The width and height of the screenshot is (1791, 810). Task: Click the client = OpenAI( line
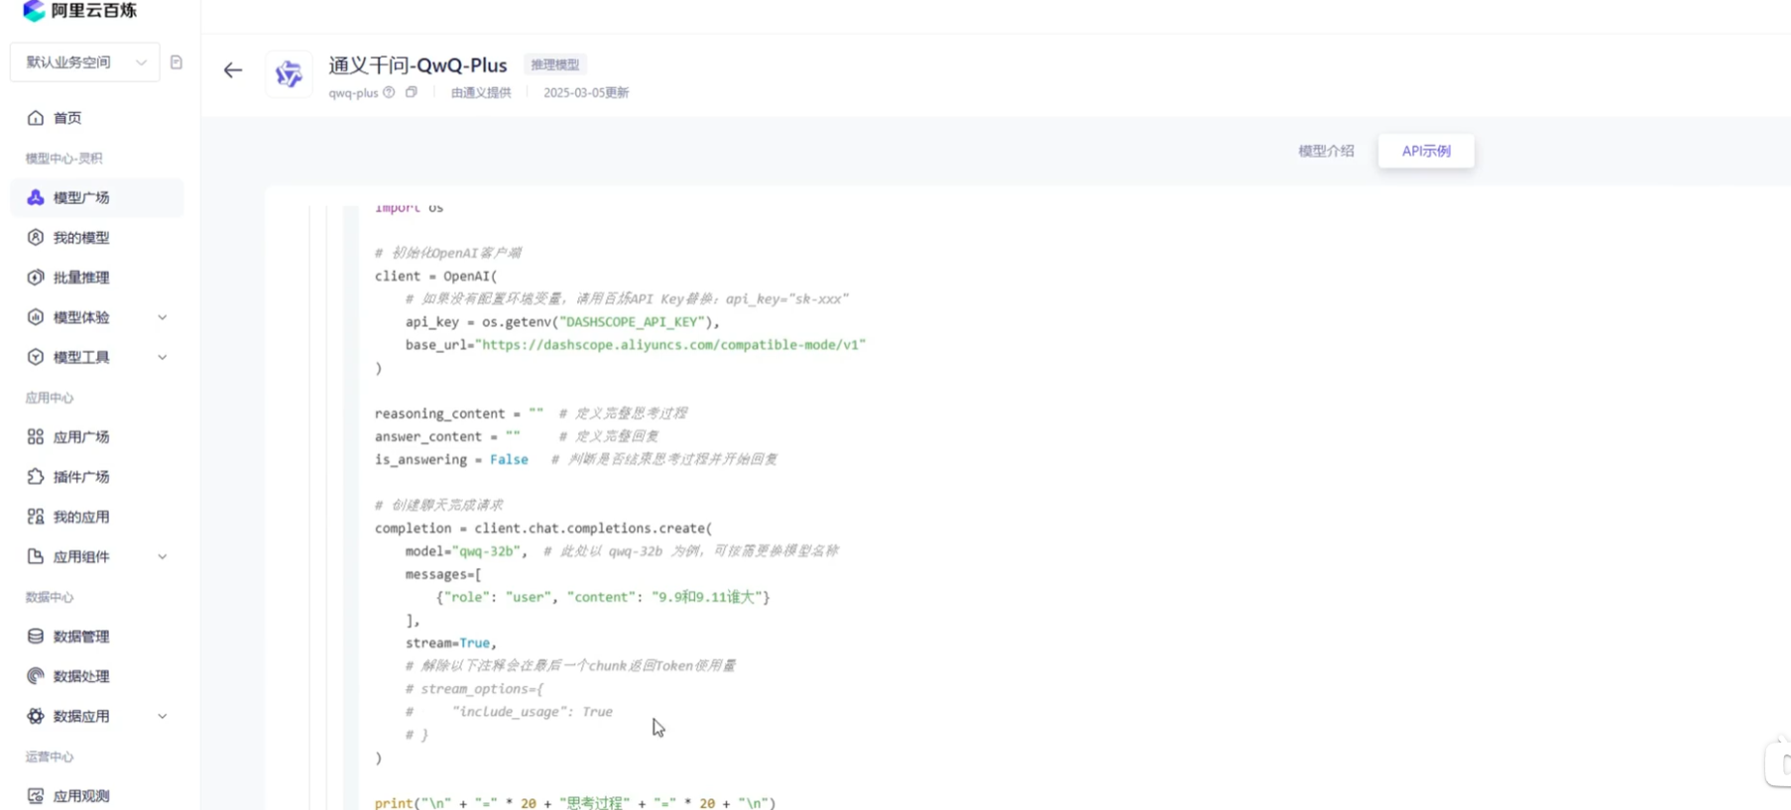(436, 277)
